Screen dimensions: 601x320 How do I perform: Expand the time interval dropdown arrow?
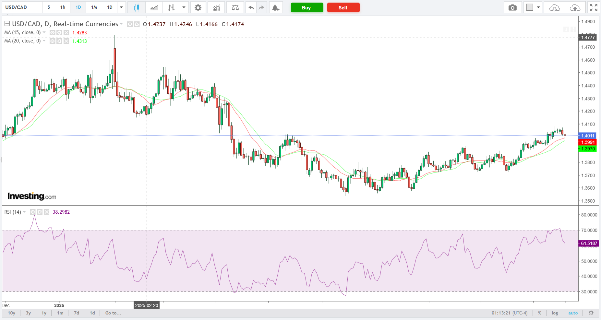tap(121, 7)
